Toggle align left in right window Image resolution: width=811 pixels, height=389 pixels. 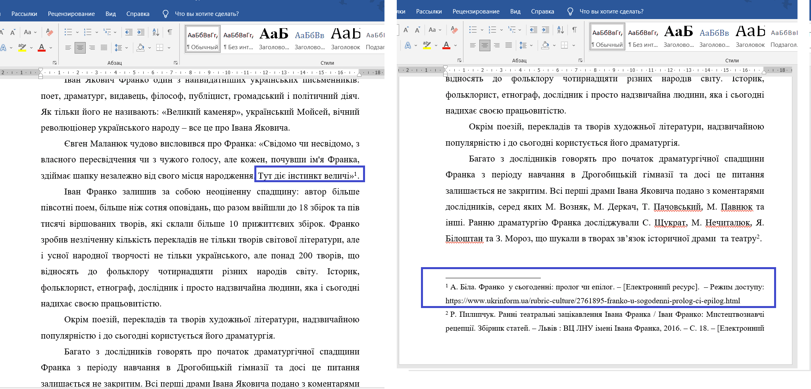click(x=473, y=46)
